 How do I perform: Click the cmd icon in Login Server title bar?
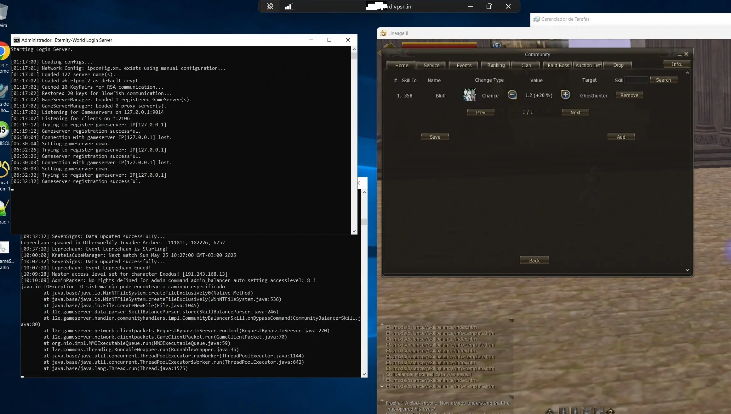pos(16,40)
